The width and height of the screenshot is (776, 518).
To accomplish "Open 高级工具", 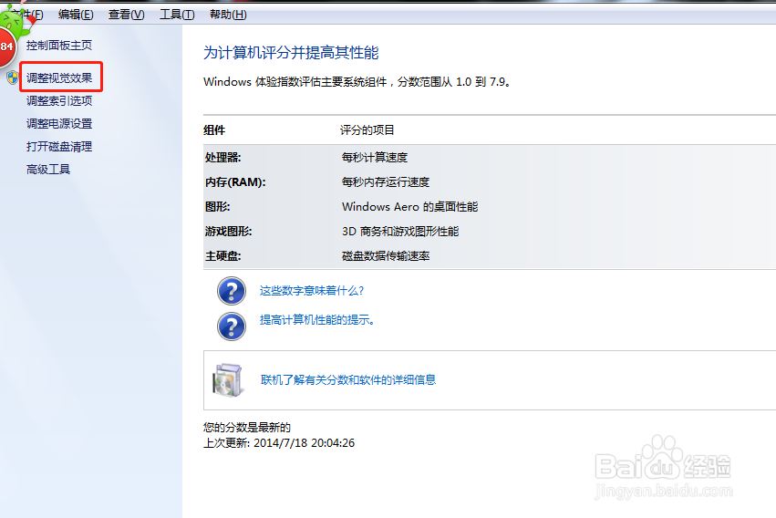I will 48,170.
